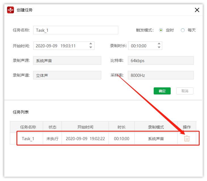Viewport: 207px width, 181px height.
Task: Select the Task_1 row name cell
Action: tap(28, 139)
